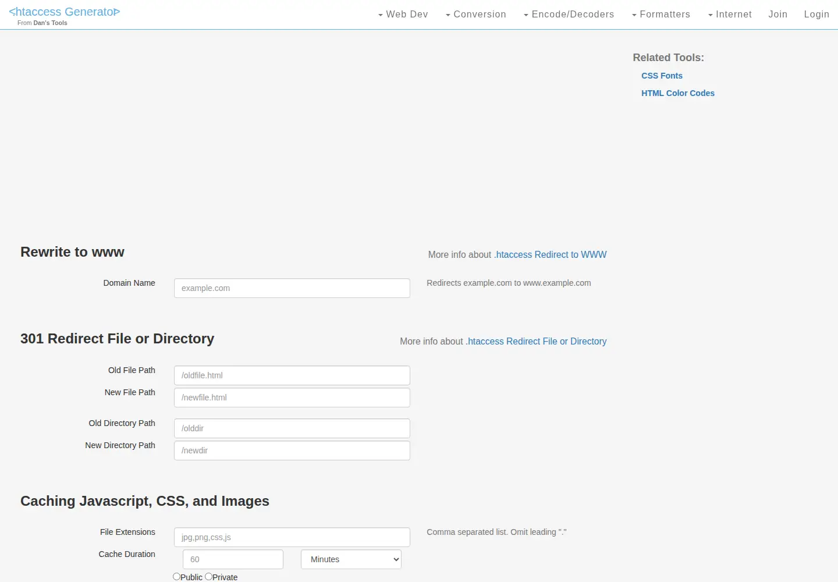This screenshot has width=838, height=582.
Task: Click the Cache Duration label
Action: [x=127, y=554]
